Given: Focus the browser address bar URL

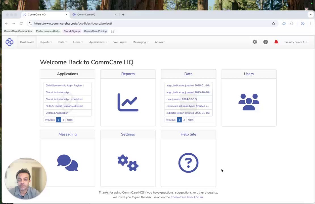Looking at the screenshot, I should tap(73, 24).
